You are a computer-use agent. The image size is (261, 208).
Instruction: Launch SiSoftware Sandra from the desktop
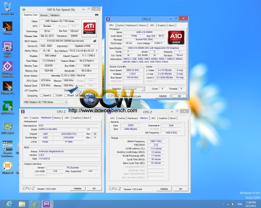(7, 69)
